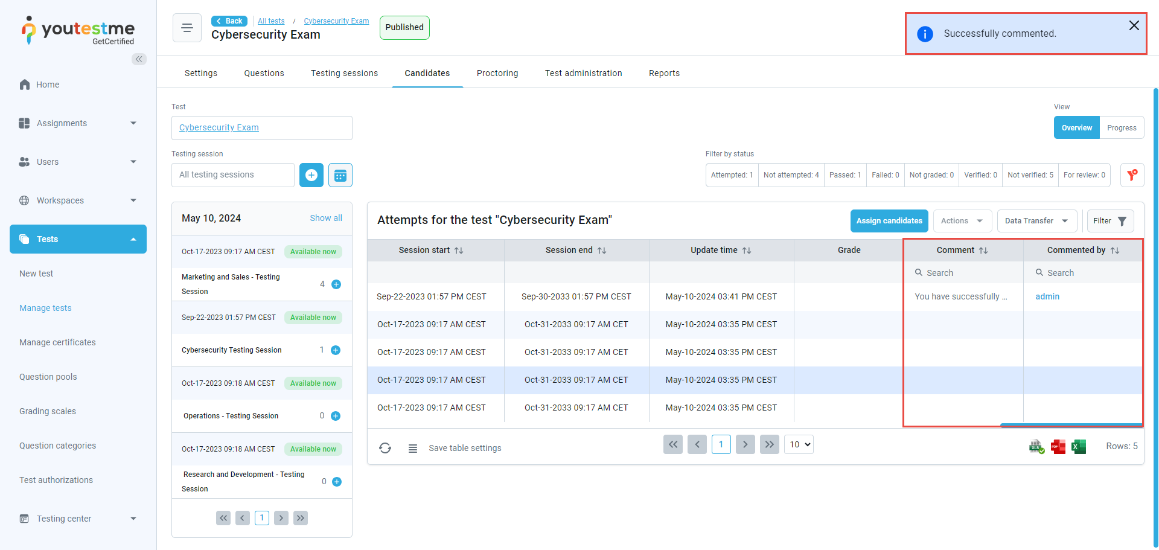Export table as XLS with checkmark
Viewport: 1159px width, 550px height.
[x=1037, y=447]
